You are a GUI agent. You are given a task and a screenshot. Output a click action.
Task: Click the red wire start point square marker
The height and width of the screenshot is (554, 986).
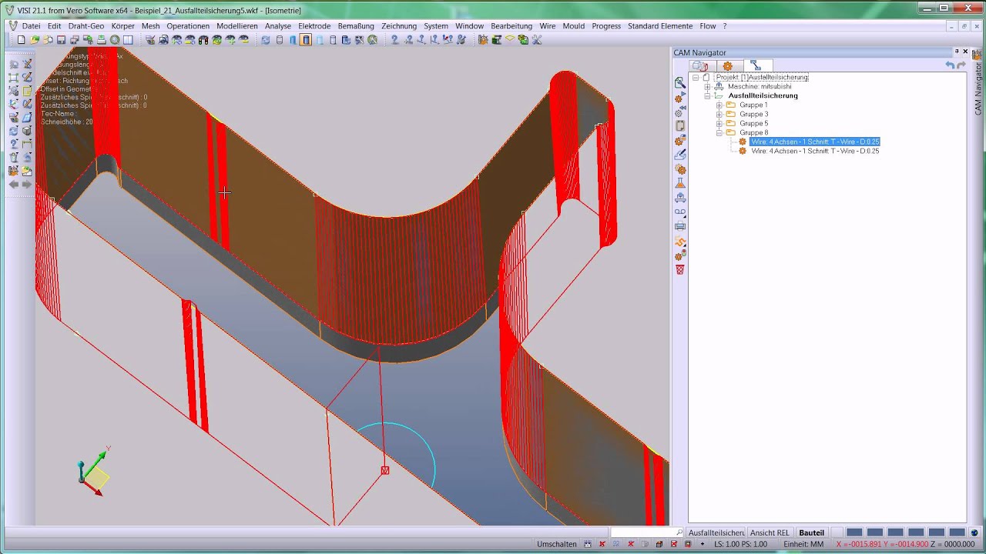click(385, 470)
